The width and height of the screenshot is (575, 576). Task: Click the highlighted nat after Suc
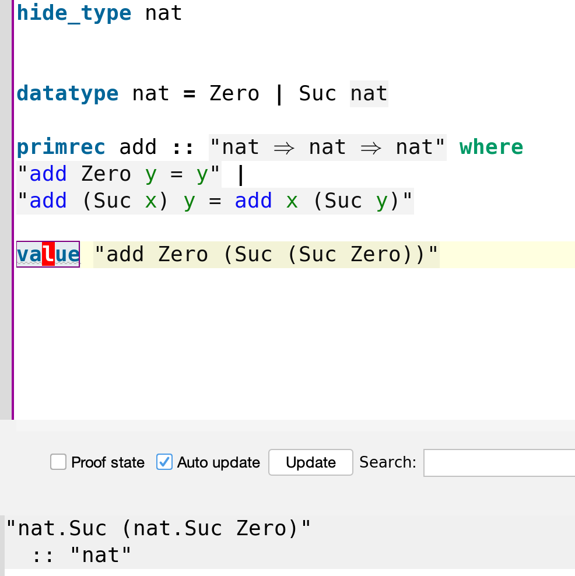[x=369, y=93]
